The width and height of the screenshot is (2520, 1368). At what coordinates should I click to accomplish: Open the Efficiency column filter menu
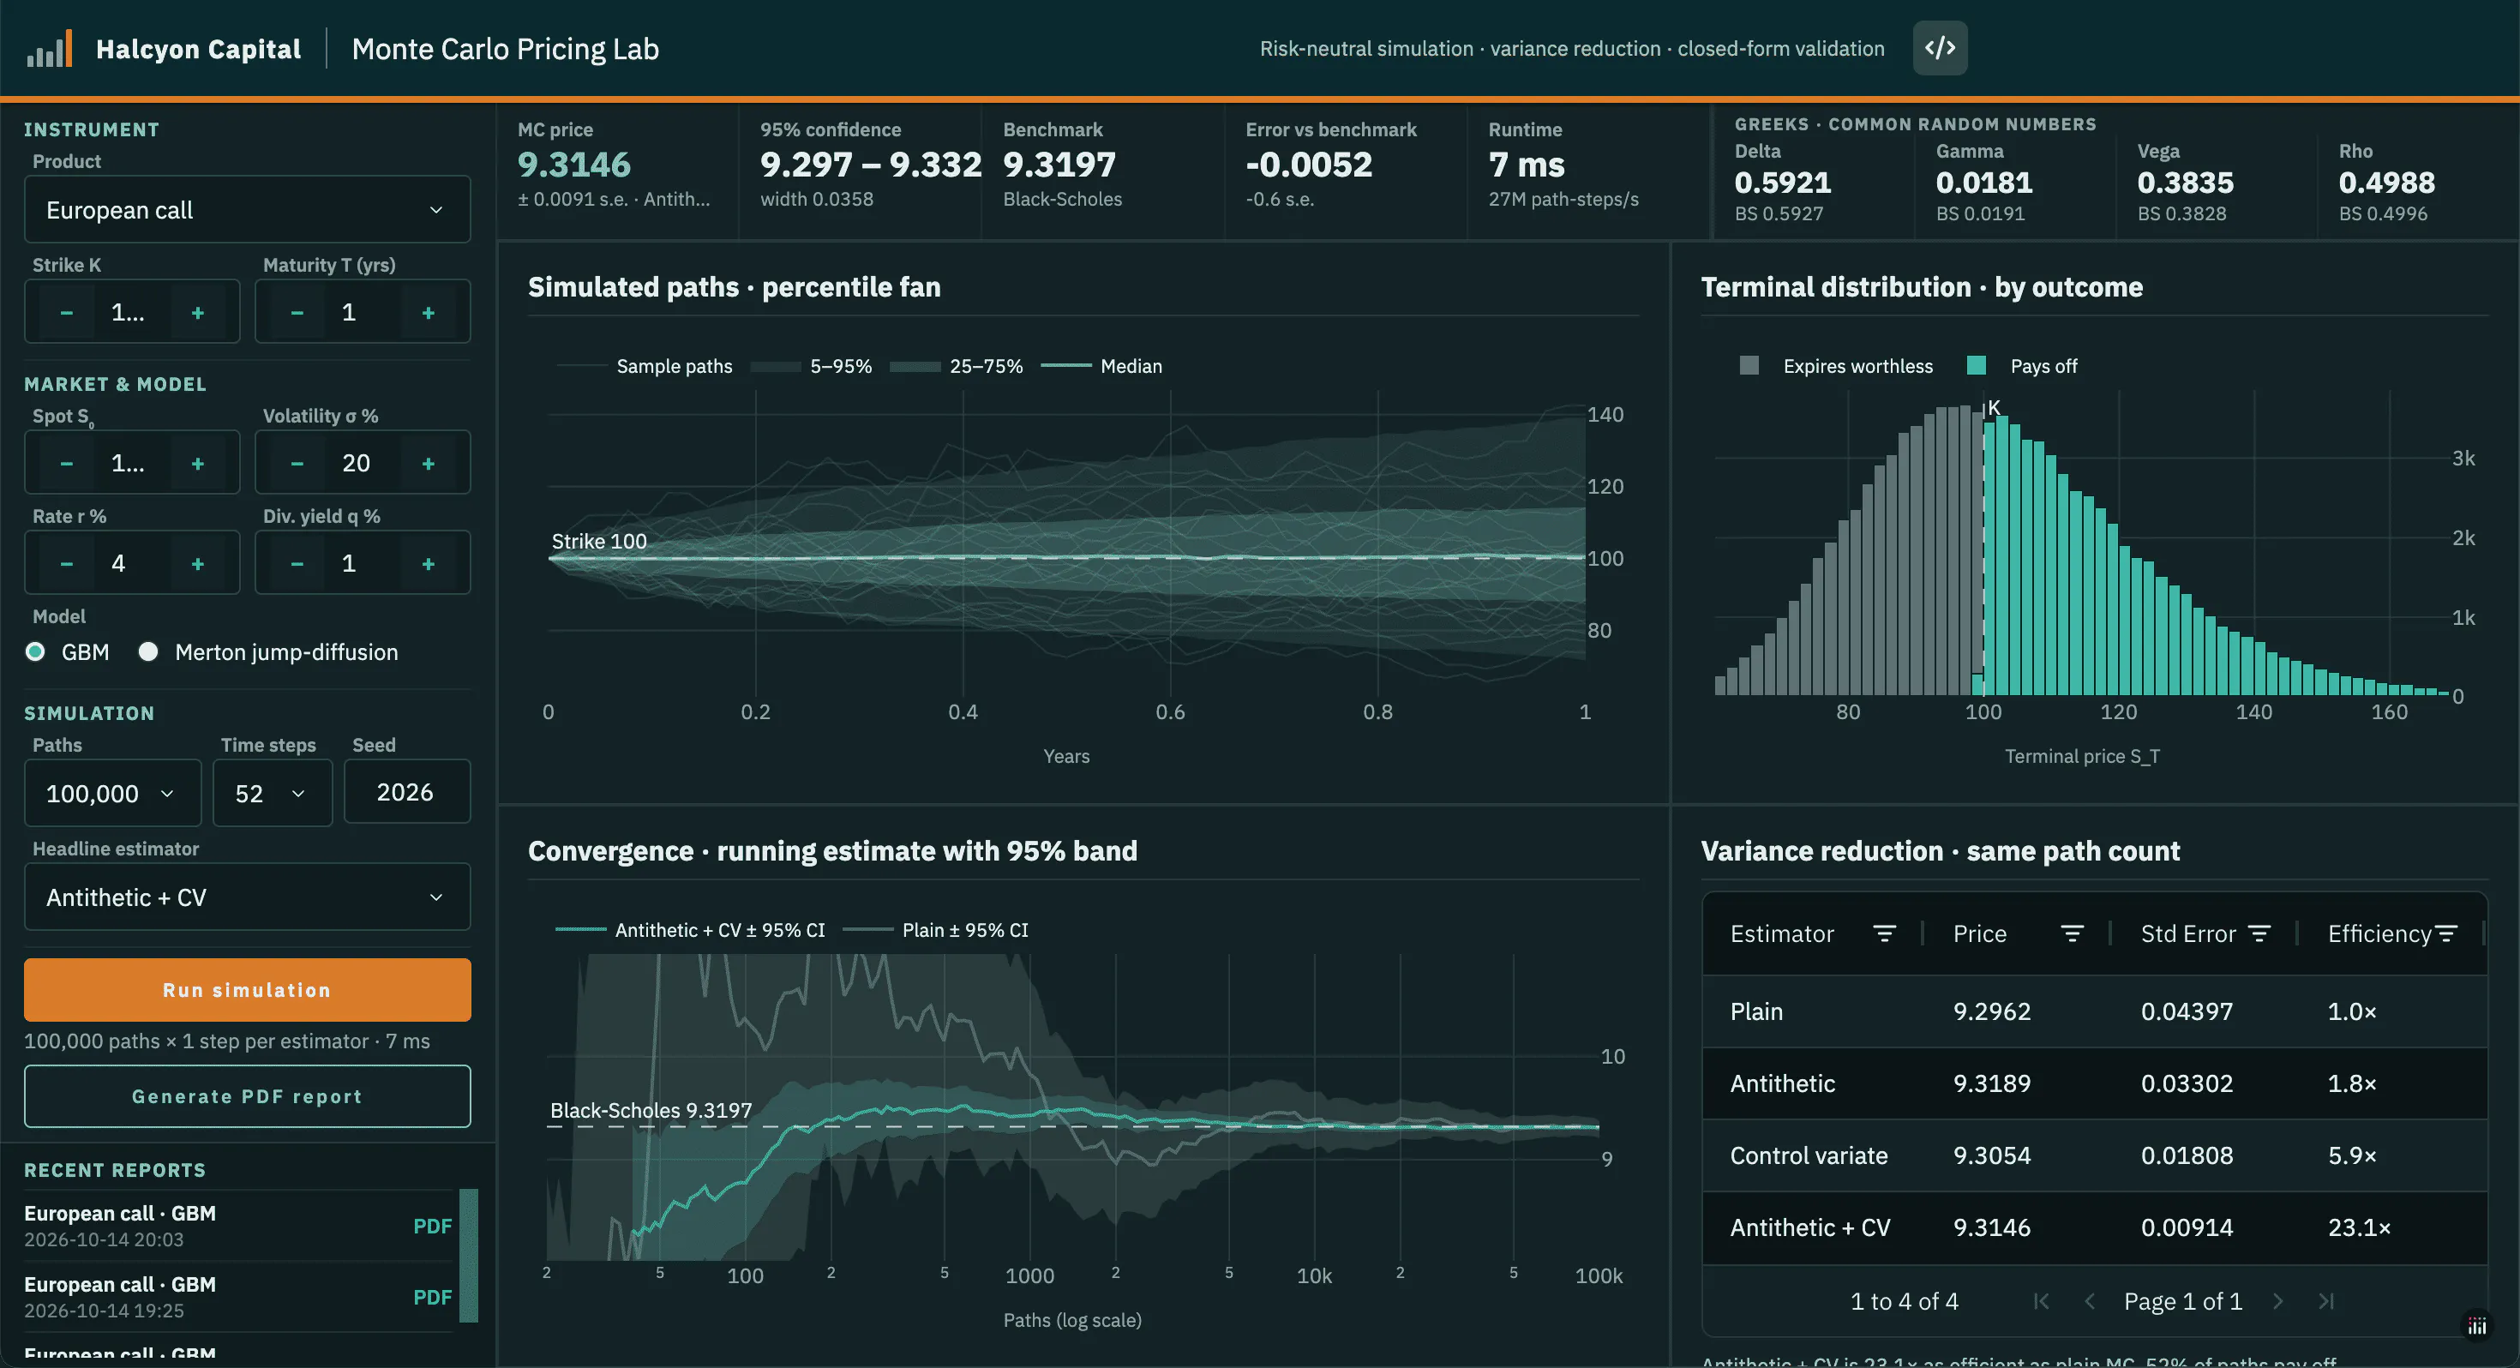tap(2445, 933)
